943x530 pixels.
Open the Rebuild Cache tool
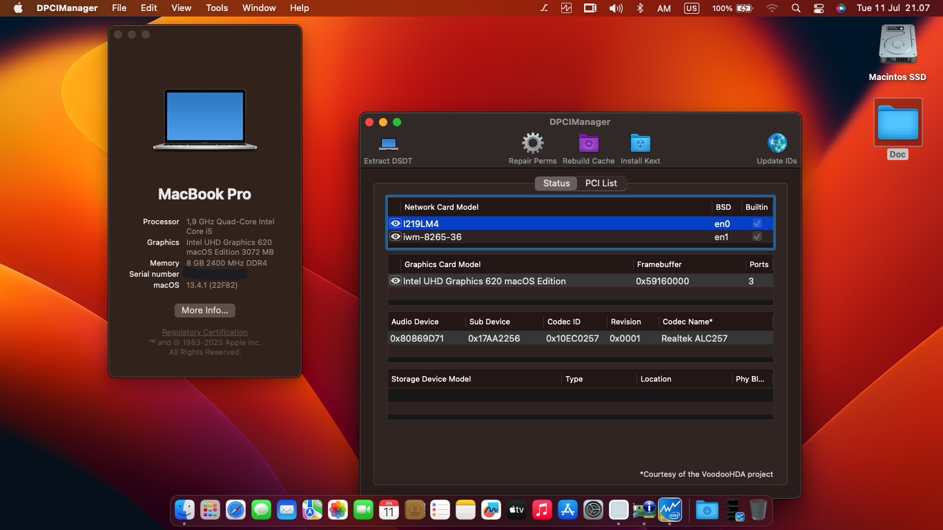point(588,144)
